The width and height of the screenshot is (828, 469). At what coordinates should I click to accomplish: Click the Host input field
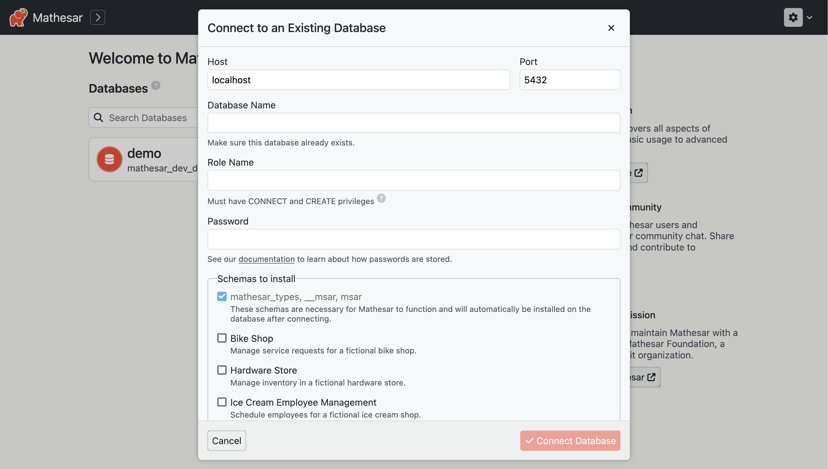pos(359,80)
